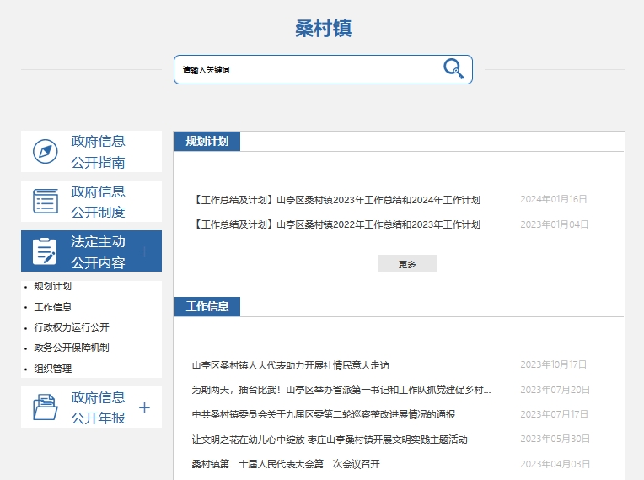Click the magnifier search icon
Image resolution: width=644 pixels, height=480 pixels.
pos(453,68)
